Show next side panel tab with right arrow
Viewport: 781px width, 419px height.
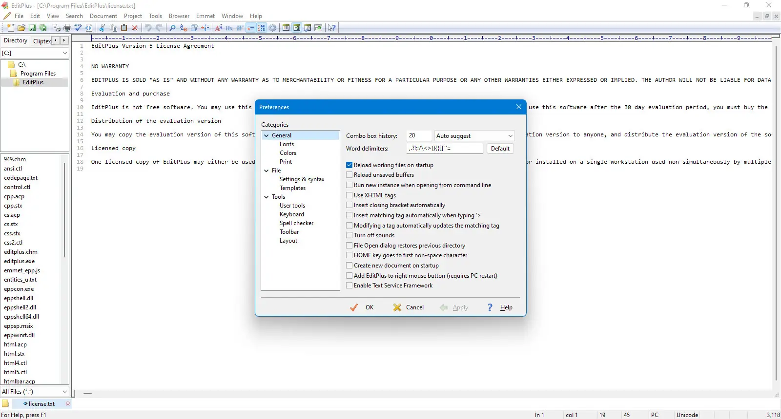(x=64, y=40)
